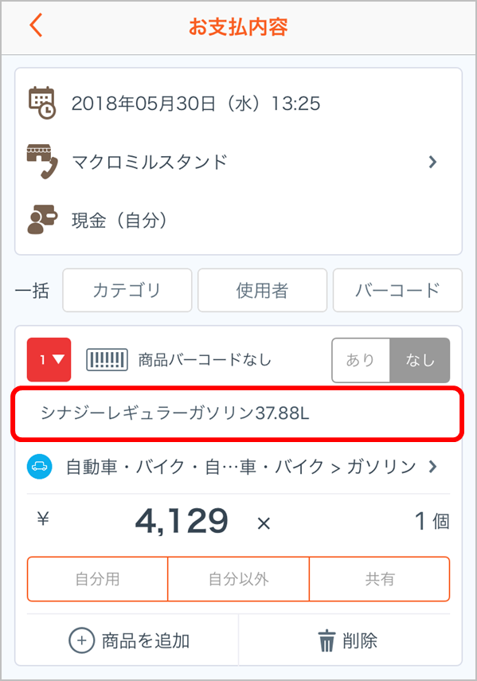Open ガソリン category chevron
This screenshot has height=681, width=477.
[432, 467]
